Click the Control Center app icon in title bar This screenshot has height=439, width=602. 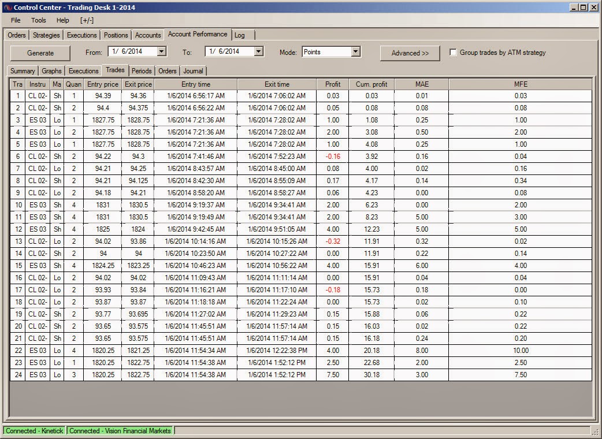click(x=8, y=8)
